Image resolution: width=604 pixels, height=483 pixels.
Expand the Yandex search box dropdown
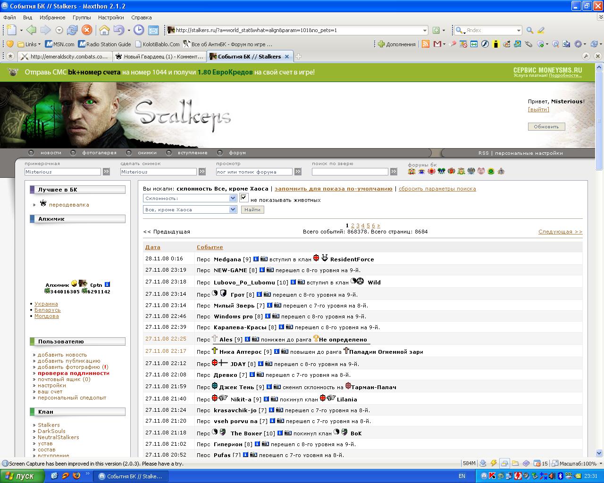click(x=519, y=30)
